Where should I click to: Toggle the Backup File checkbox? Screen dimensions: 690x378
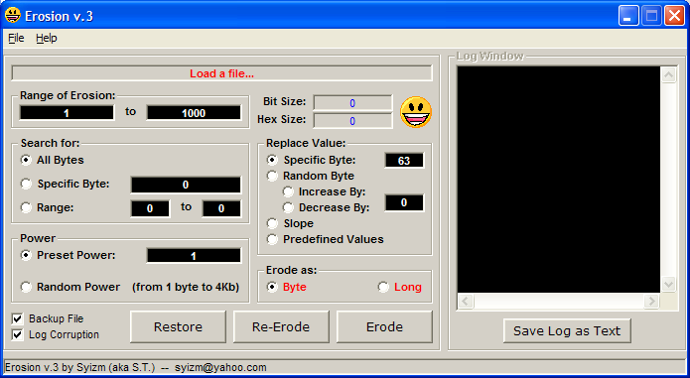coord(17,318)
